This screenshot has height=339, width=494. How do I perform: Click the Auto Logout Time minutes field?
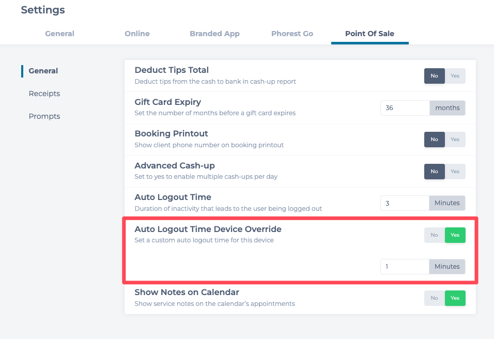[405, 203]
